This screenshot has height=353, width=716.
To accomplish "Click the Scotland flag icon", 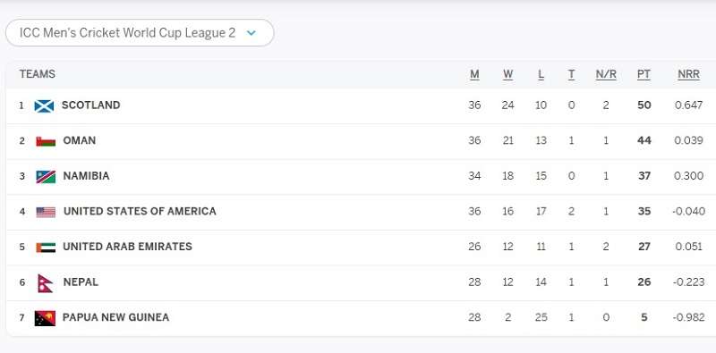I will pos(44,105).
